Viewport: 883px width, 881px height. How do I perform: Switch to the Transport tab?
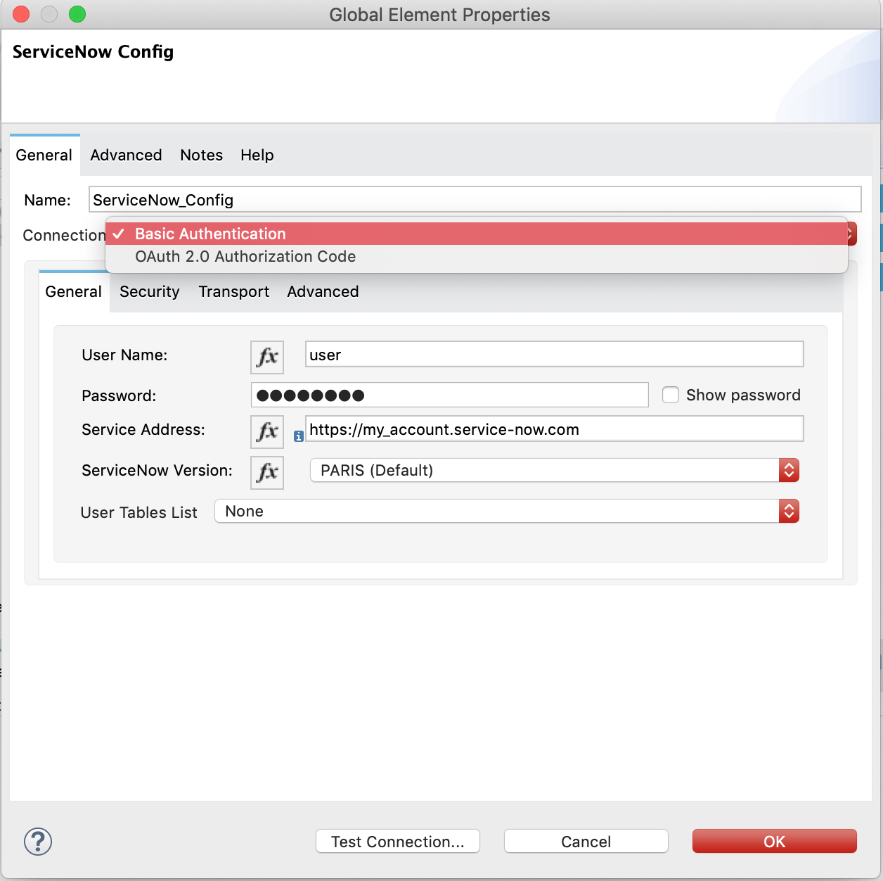(x=233, y=291)
